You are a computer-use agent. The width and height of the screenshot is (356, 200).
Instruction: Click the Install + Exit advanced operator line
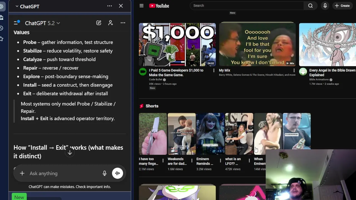coord(68,118)
